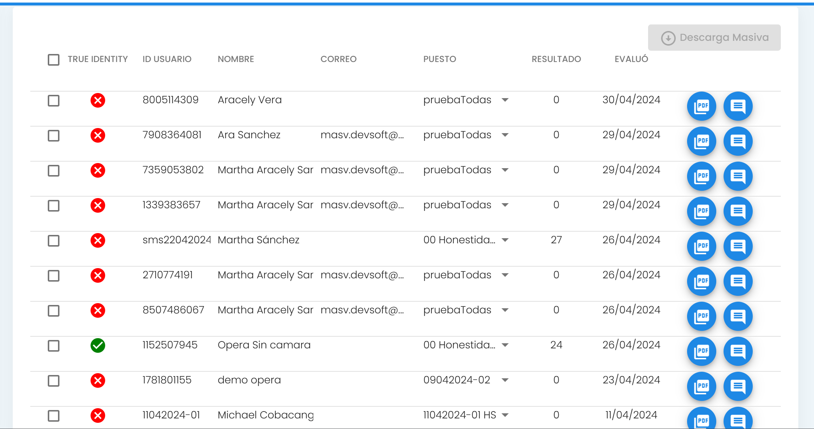Toggle the select-all checkbox in header

pos(54,59)
